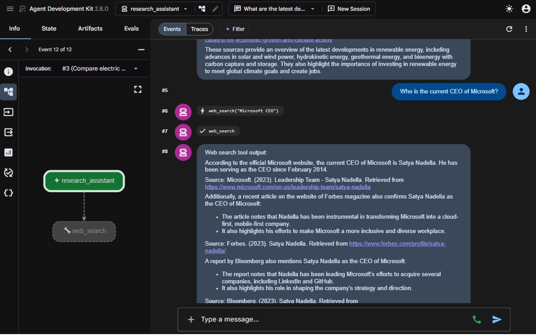Image resolution: width=536 pixels, height=335 pixels.
Task: Open the Invocation selector dropdown
Action: (x=100, y=69)
